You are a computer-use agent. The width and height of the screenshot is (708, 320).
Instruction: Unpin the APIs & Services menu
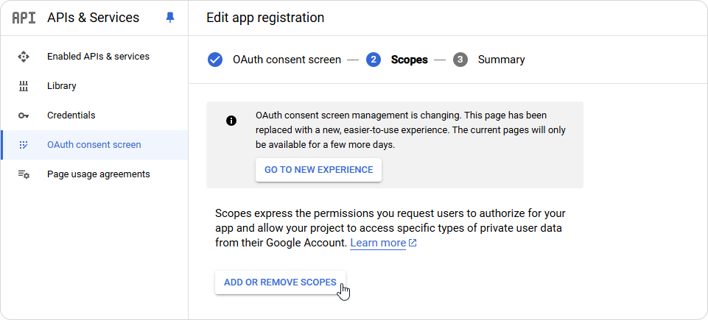click(x=169, y=18)
